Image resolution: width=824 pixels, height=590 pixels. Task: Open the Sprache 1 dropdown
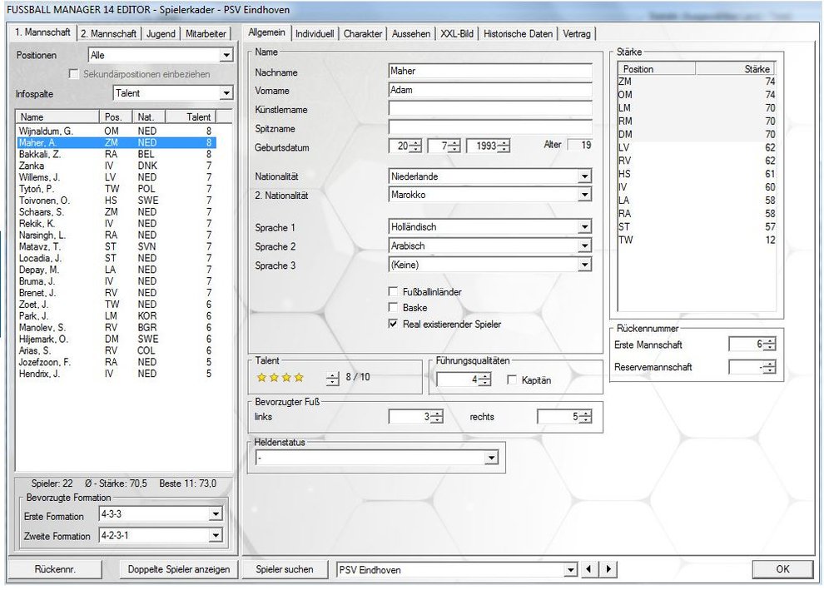(584, 227)
